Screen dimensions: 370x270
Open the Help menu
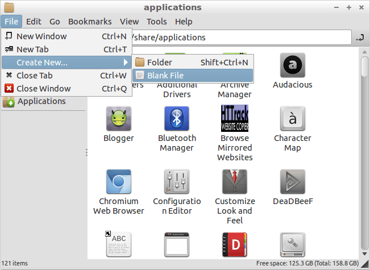(184, 22)
